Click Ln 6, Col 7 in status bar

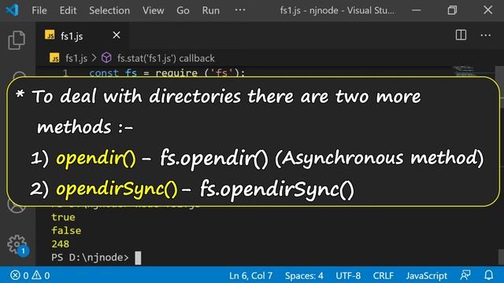click(x=250, y=276)
